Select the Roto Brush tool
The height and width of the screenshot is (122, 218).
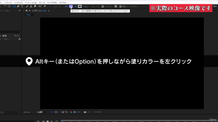[40, 6]
